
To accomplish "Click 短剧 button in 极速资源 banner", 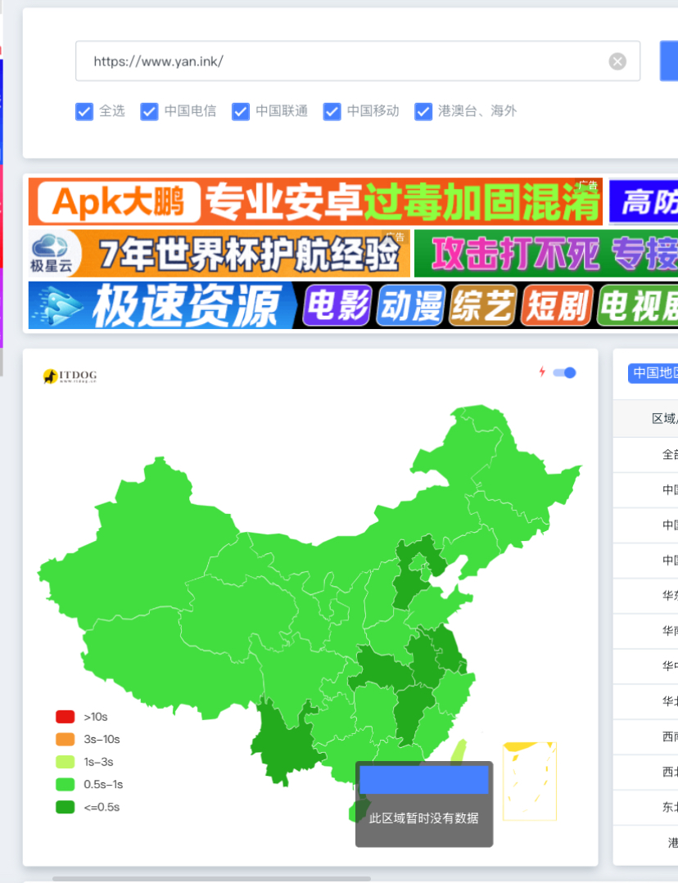I will [x=557, y=306].
